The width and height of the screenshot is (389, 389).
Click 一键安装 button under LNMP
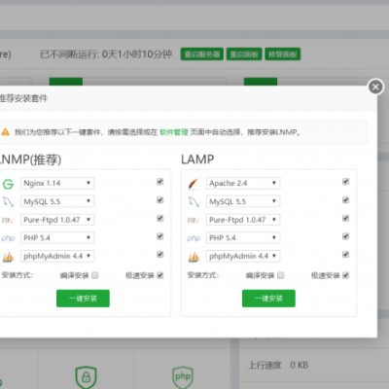(83, 299)
